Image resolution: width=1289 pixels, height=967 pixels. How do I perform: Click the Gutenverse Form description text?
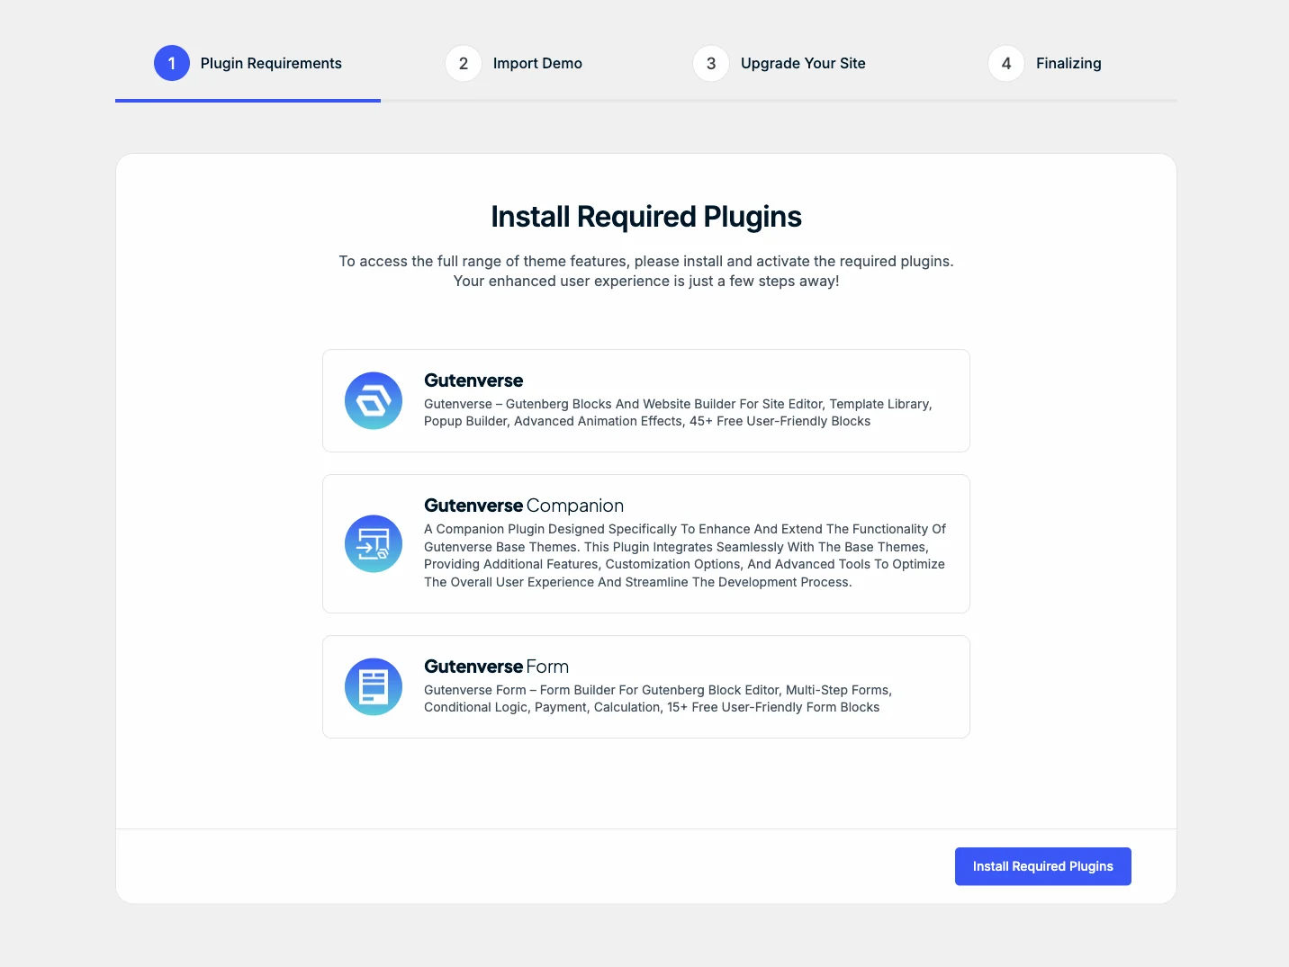pyautogui.click(x=657, y=698)
